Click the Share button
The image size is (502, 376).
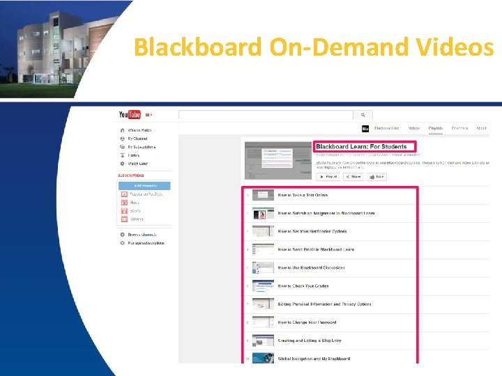point(353,177)
